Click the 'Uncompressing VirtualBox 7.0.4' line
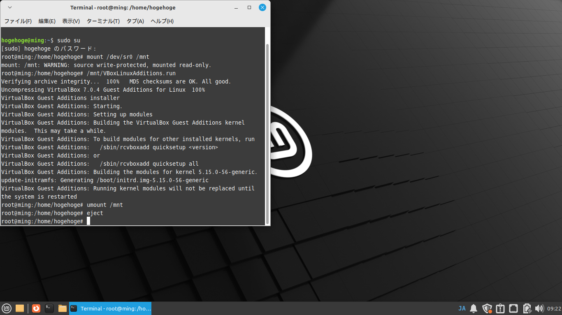This screenshot has height=315, width=562. [103, 90]
